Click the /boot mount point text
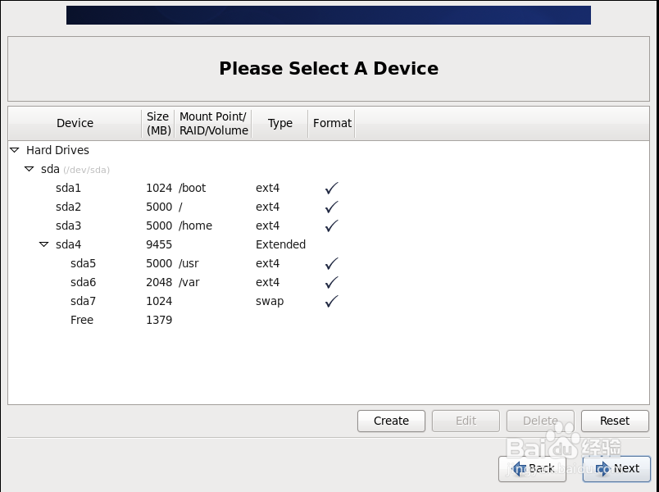This screenshot has height=492, width=659. 192,188
